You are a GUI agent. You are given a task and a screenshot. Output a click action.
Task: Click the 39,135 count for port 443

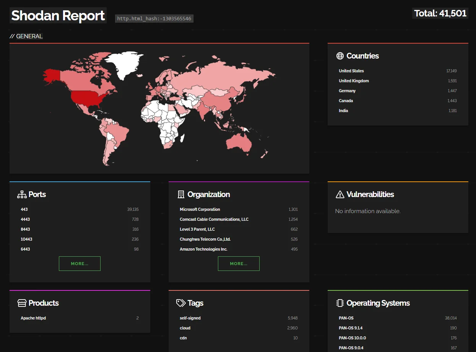(133, 209)
